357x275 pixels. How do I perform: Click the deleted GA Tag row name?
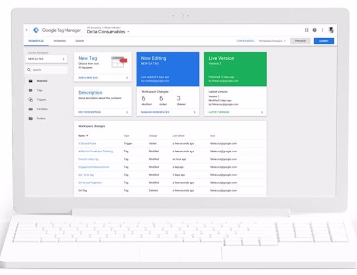tap(83, 190)
